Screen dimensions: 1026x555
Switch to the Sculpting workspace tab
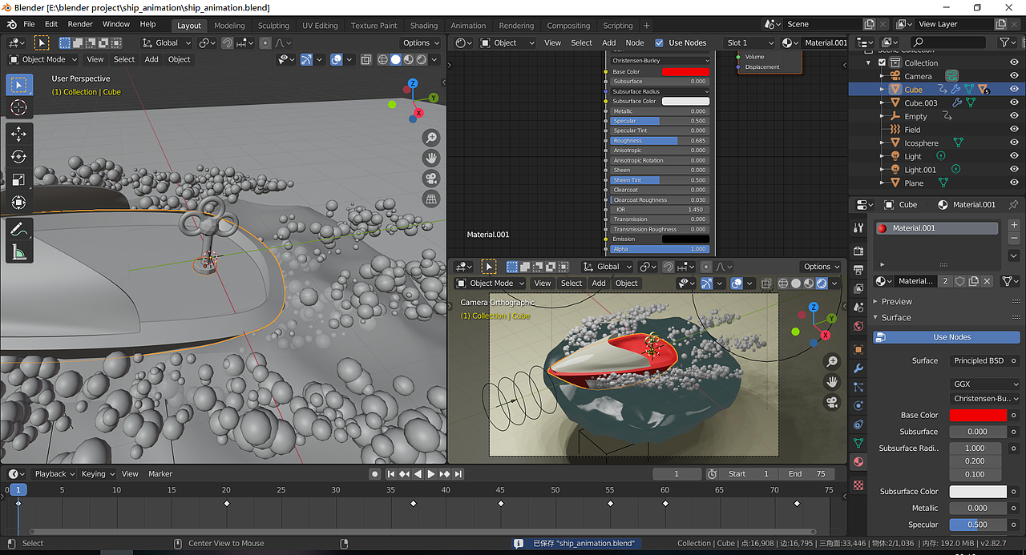click(273, 26)
